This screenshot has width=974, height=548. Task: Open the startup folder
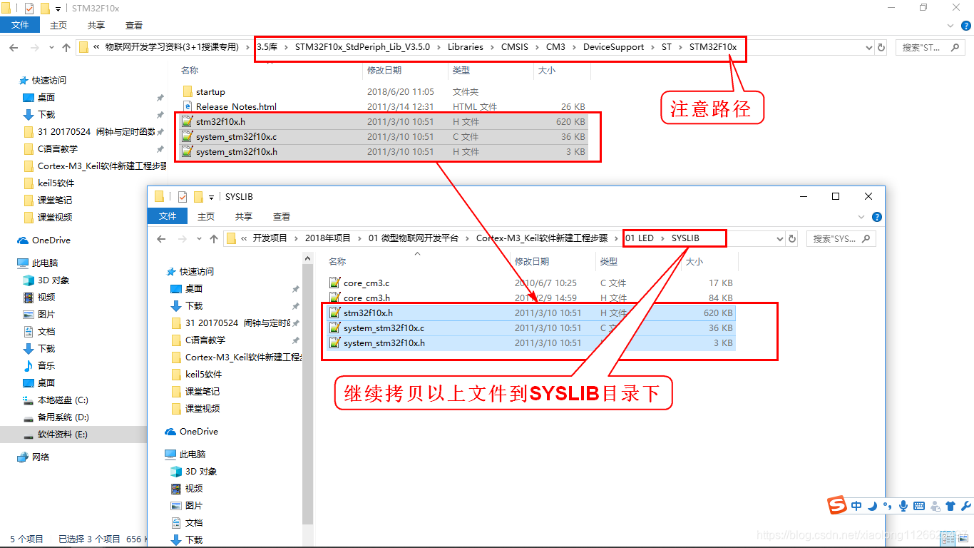(210, 92)
